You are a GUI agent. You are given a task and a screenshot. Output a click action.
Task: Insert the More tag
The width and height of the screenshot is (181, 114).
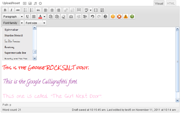click(x=79, y=10)
